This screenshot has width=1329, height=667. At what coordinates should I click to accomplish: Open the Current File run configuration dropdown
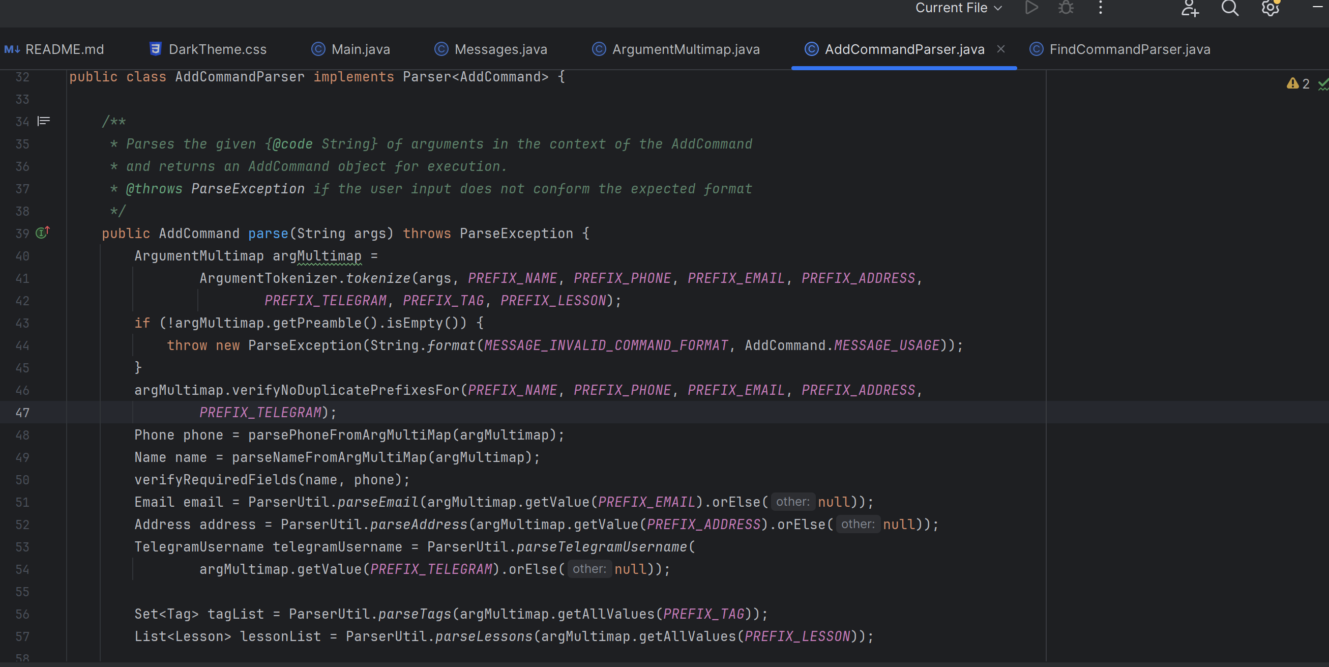click(958, 8)
